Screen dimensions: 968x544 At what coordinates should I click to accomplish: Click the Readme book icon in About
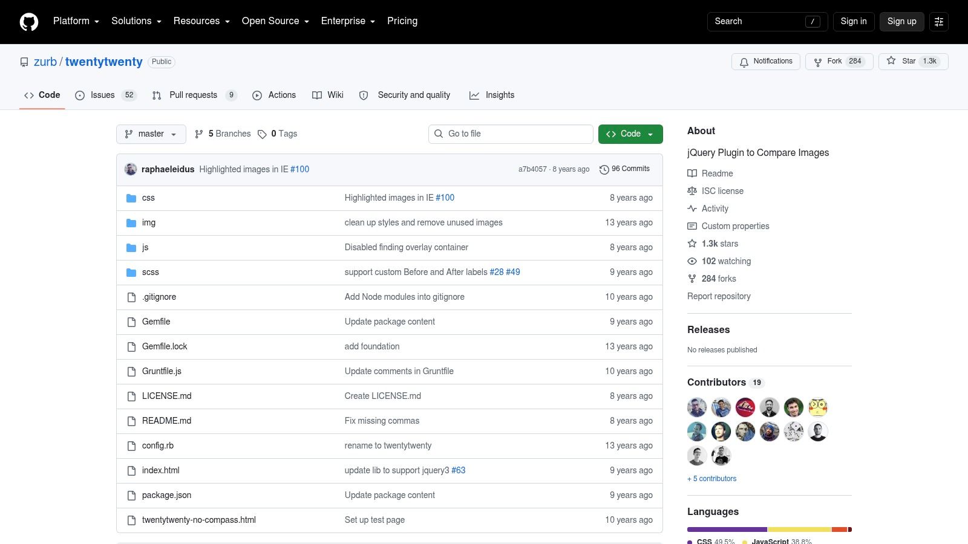692,173
